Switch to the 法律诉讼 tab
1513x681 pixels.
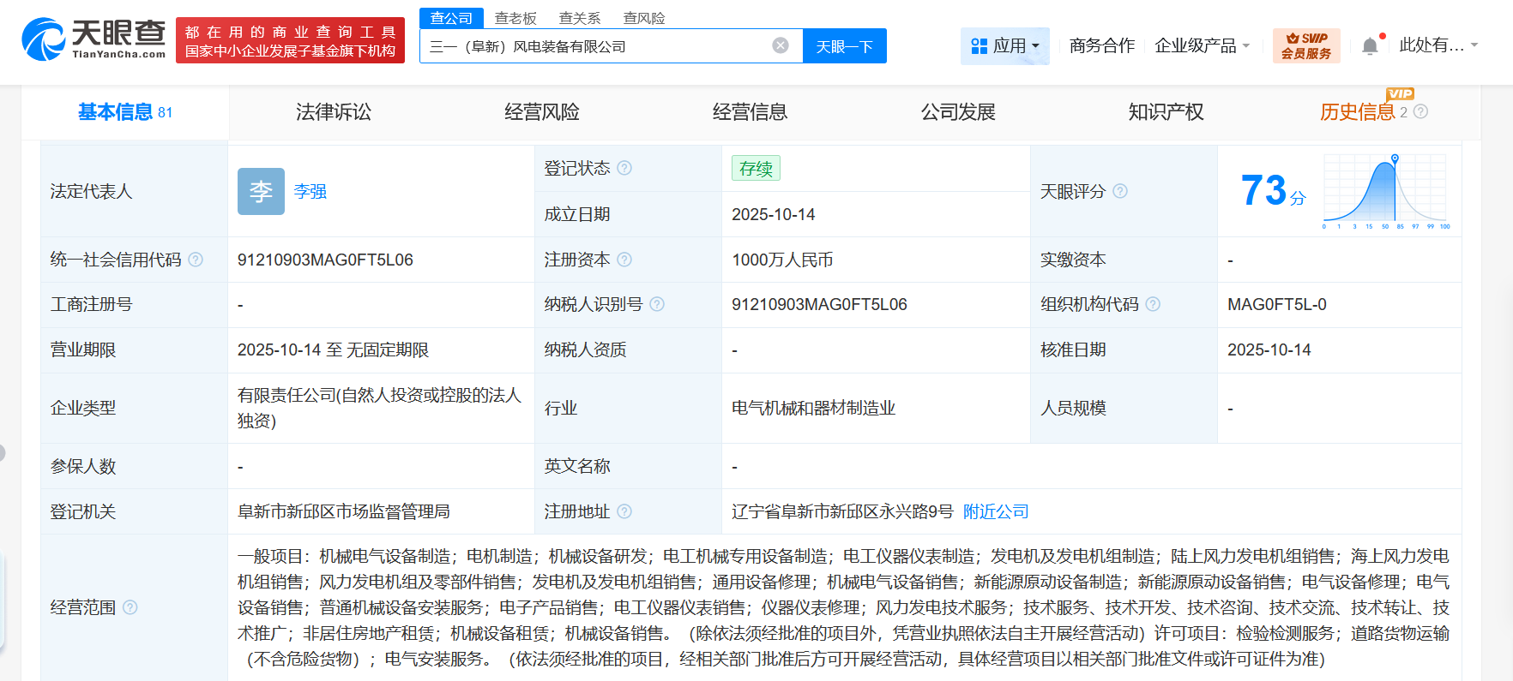[x=334, y=112]
